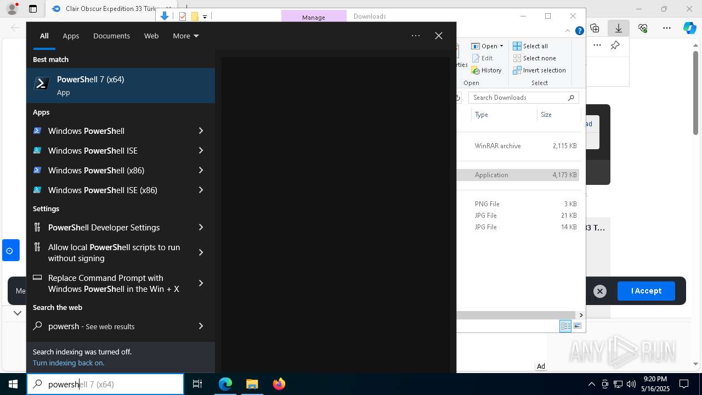Viewport: 702px width, 395px height.
Task: Select the PNG File row
Action: pyautogui.click(x=519, y=204)
